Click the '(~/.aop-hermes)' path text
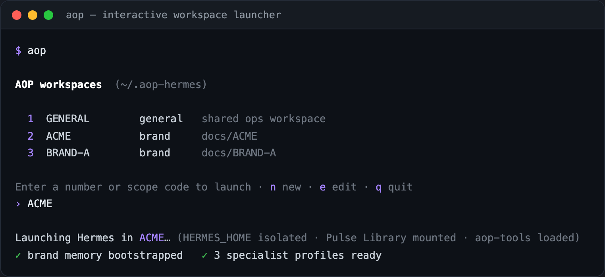Viewport: 605px width, 277px height. (161, 85)
